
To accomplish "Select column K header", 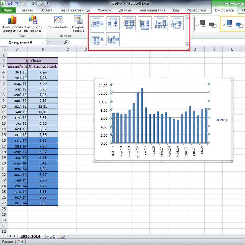I will point(213,49).
